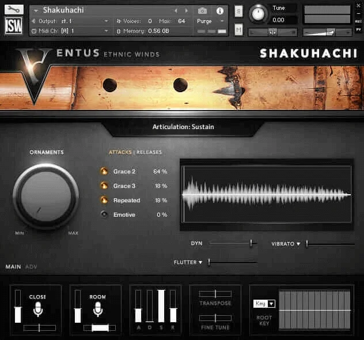Screen dimensions: 364x340
Task: Adjust the Room mic volume fader
Action: (78, 306)
